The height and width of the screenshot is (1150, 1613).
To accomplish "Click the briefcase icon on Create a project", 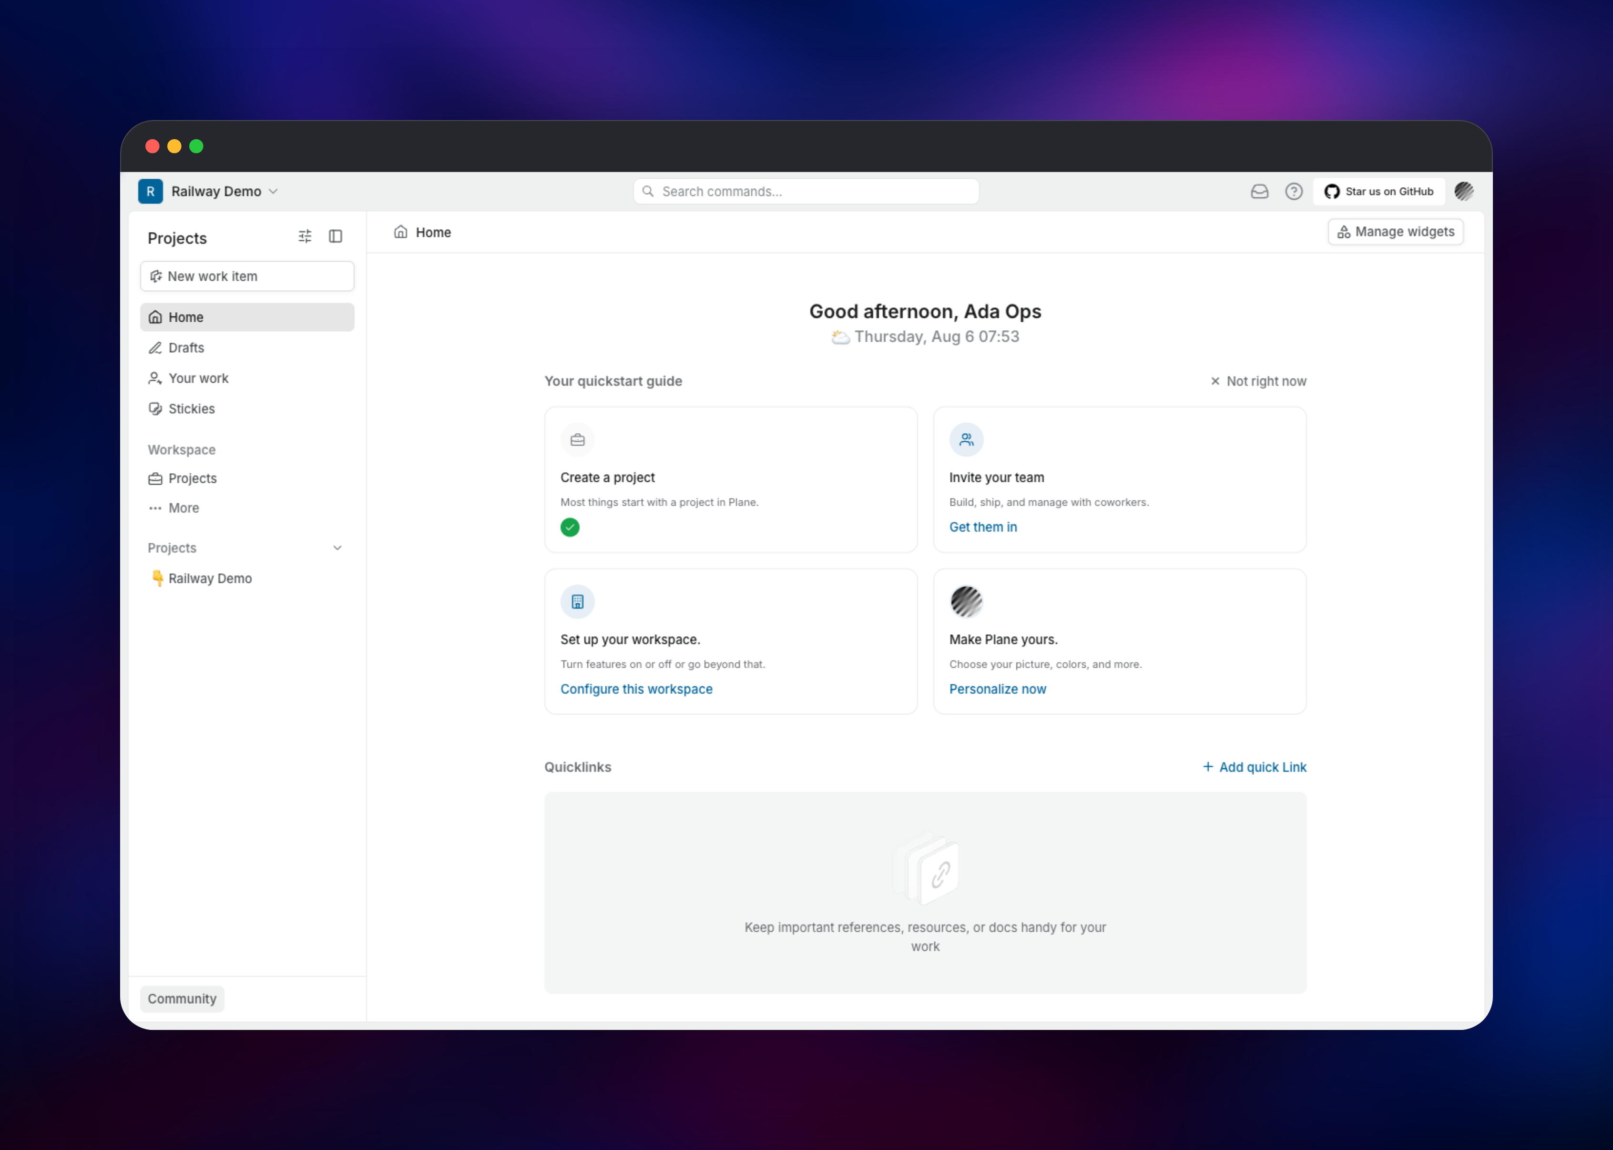I will 577,440.
